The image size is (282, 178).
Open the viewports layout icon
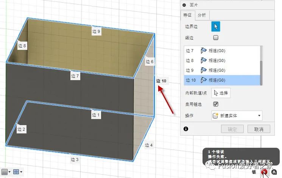pyautogui.click(x=16, y=172)
